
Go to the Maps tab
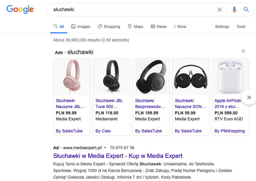(135, 27)
